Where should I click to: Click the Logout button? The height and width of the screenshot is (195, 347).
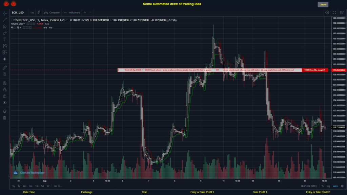coord(322,4)
